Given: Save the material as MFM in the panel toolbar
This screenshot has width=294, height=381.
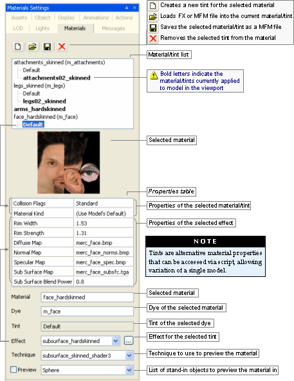Looking at the screenshot, I should (47, 46).
